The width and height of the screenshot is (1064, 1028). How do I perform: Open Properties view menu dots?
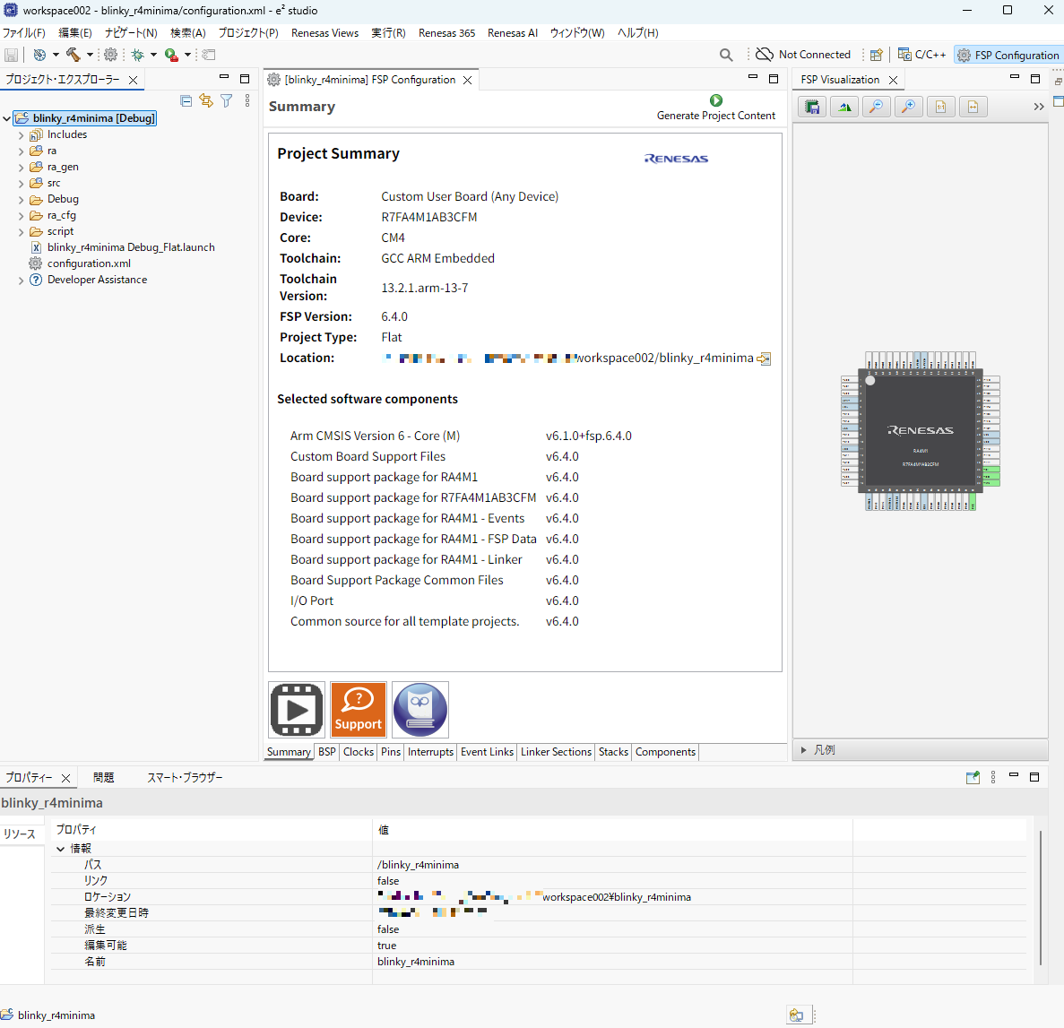pos(993,778)
